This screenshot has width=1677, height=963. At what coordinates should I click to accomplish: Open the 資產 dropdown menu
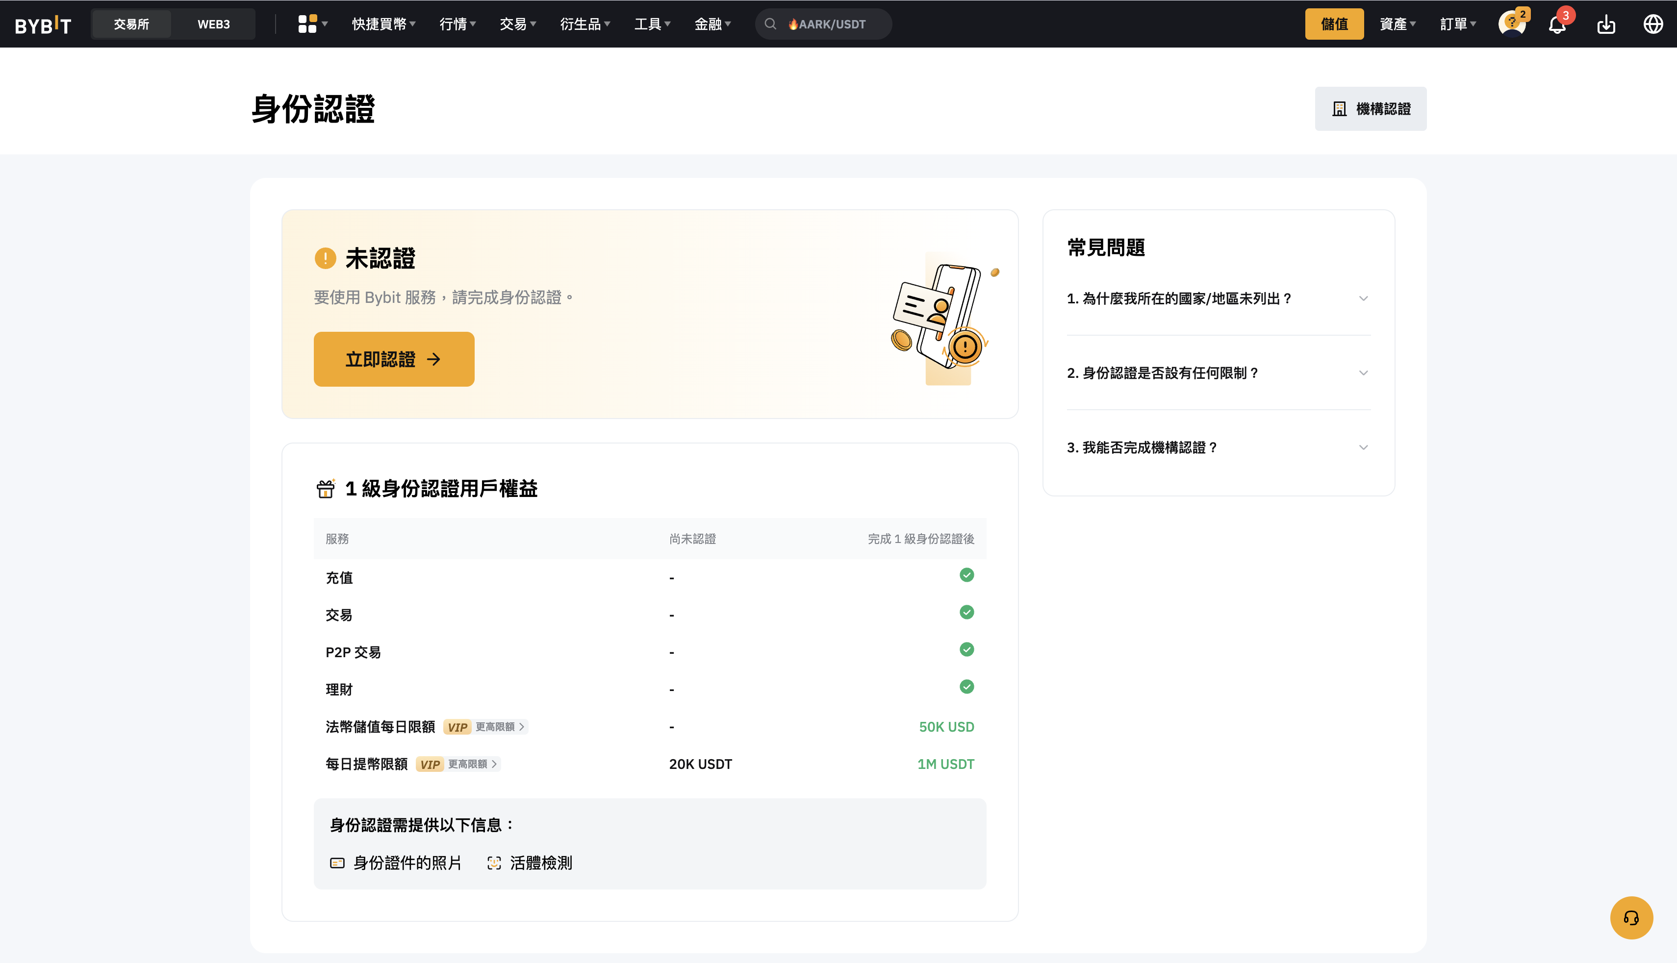tap(1397, 24)
